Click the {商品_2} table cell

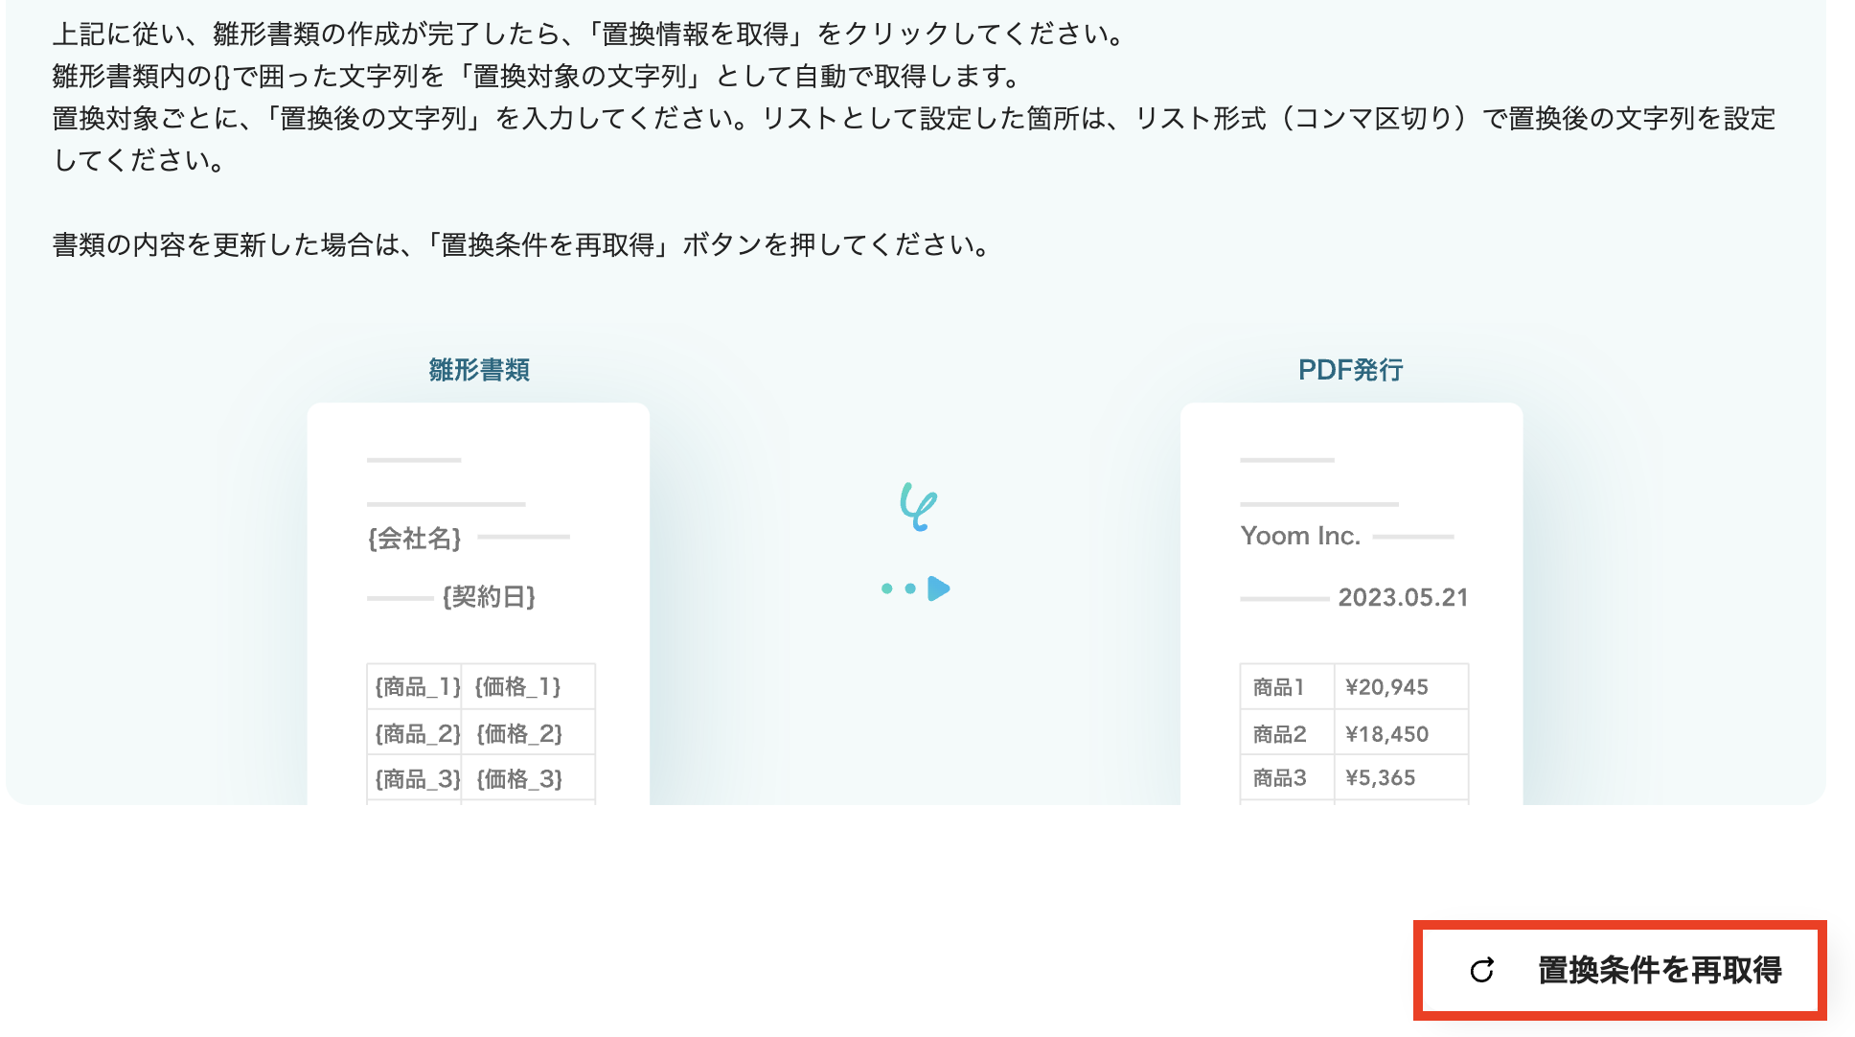click(x=417, y=734)
